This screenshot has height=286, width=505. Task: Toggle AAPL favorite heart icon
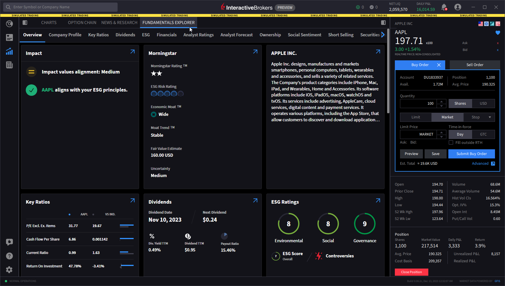tap(498, 33)
